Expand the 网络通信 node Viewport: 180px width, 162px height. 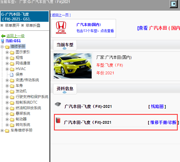[7, 63]
